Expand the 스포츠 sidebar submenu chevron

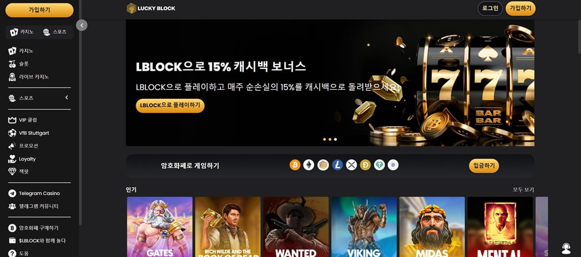[67, 98]
